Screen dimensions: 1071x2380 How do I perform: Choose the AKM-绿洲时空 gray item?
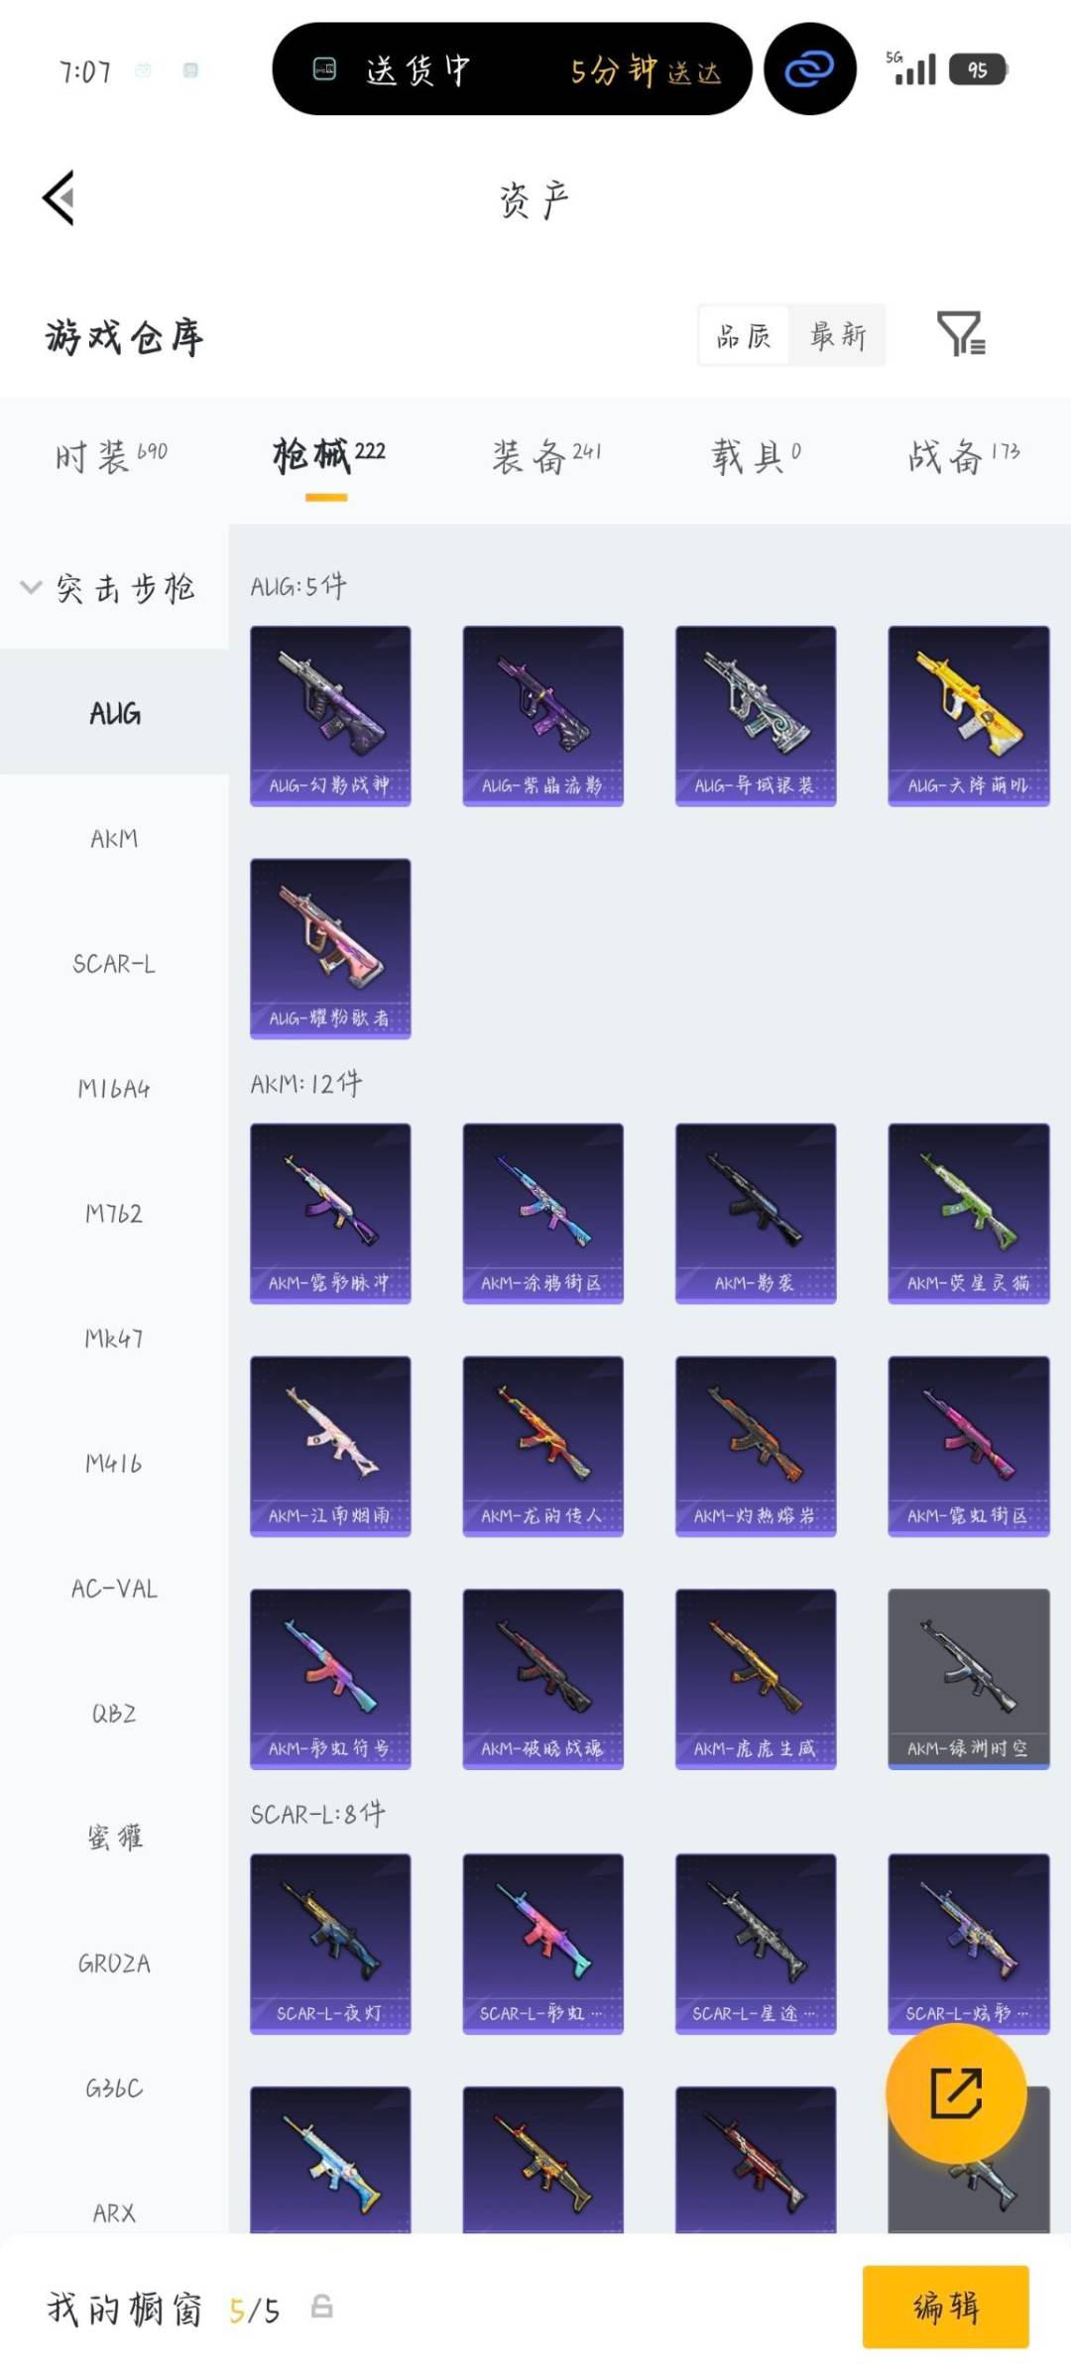[x=969, y=1679]
